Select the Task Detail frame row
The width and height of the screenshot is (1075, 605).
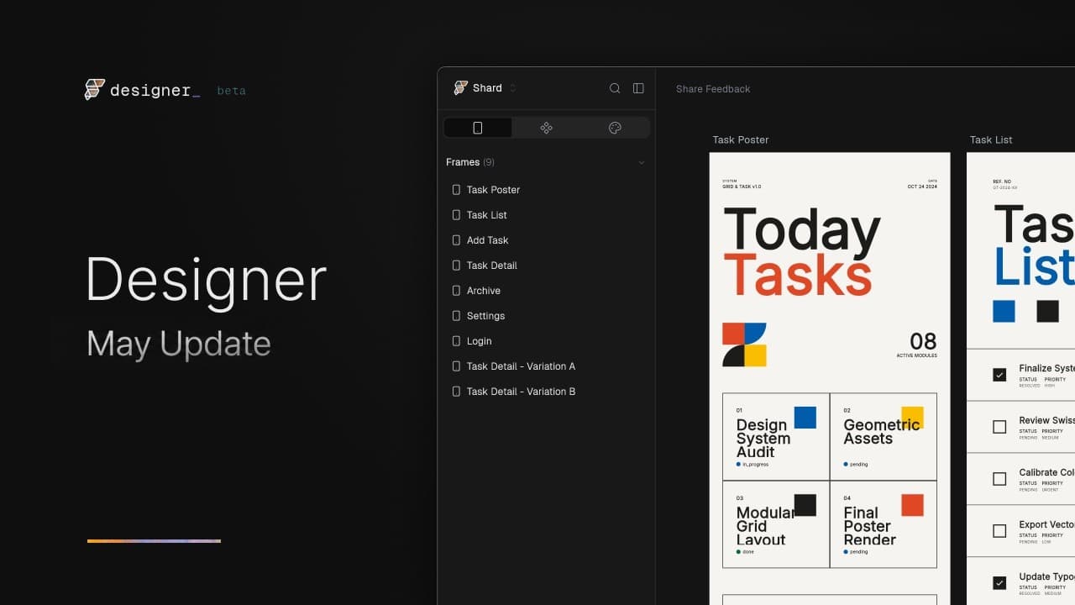coord(546,266)
